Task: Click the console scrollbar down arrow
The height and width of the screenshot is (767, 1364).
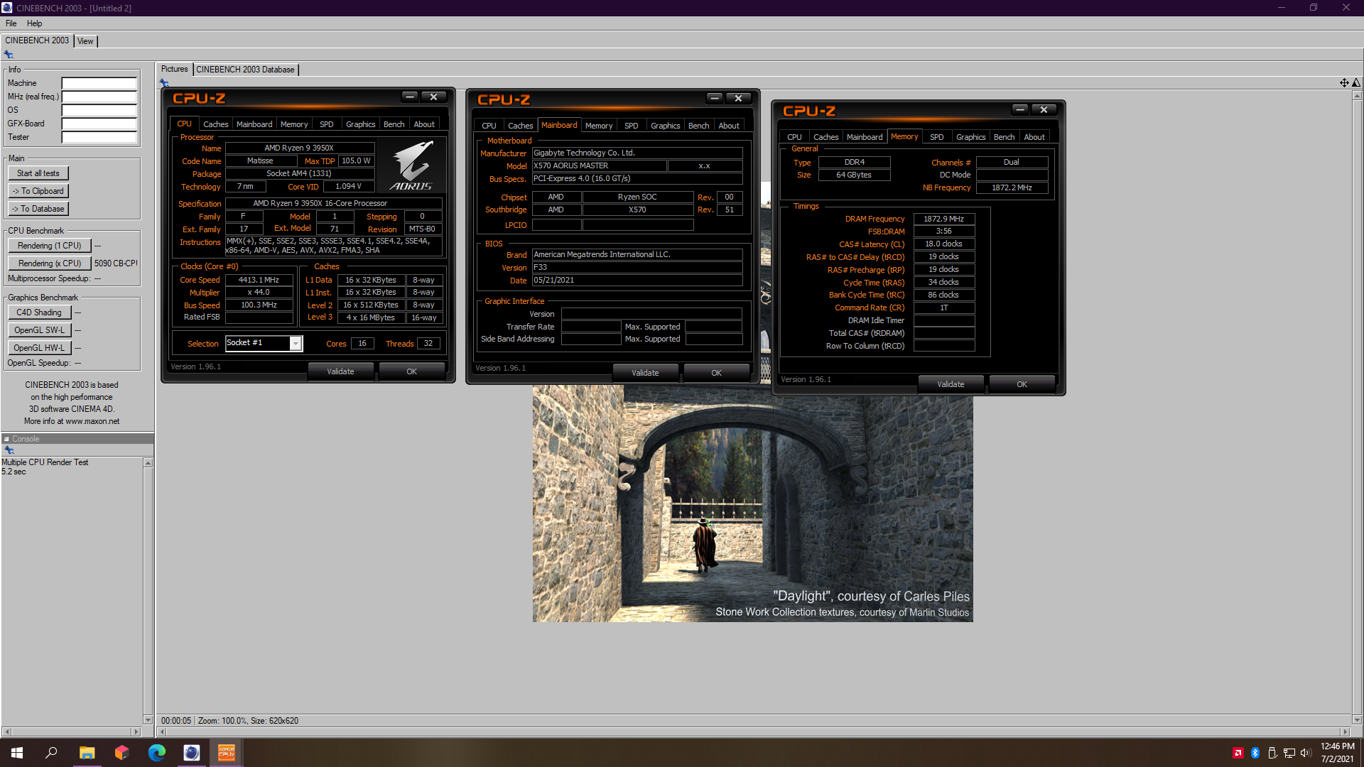Action: pyautogui.click(x=148, y=719)
